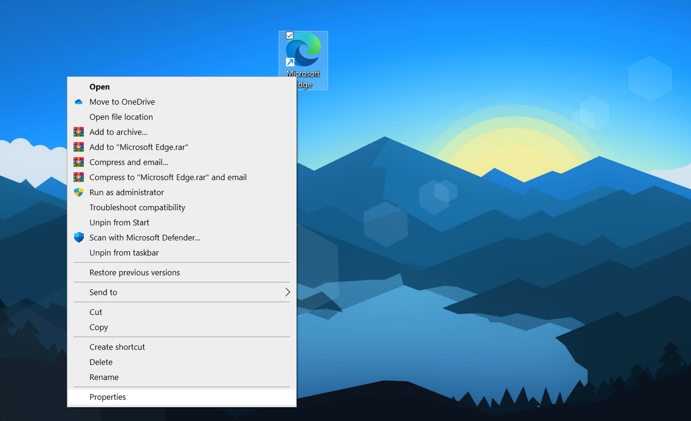Expand the Send to submenu arrow
The width and height of the screenshot is (691, 421).
click(287, 292)
